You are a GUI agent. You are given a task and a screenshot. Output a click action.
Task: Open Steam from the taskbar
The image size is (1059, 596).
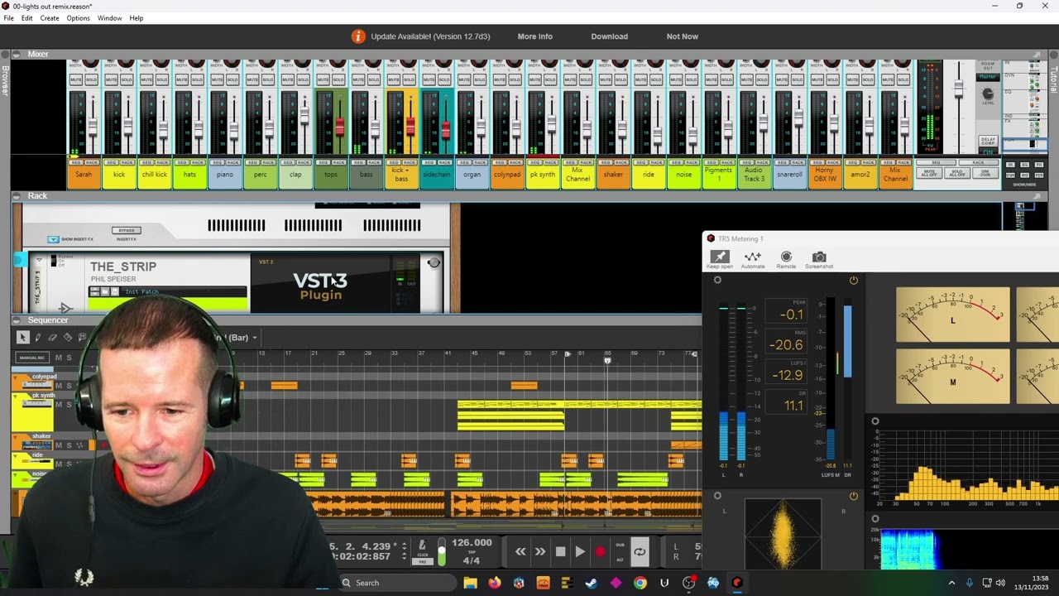[592, 583]
